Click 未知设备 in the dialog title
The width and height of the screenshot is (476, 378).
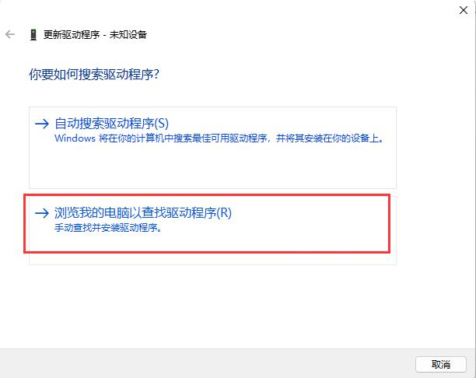(128, 35)
